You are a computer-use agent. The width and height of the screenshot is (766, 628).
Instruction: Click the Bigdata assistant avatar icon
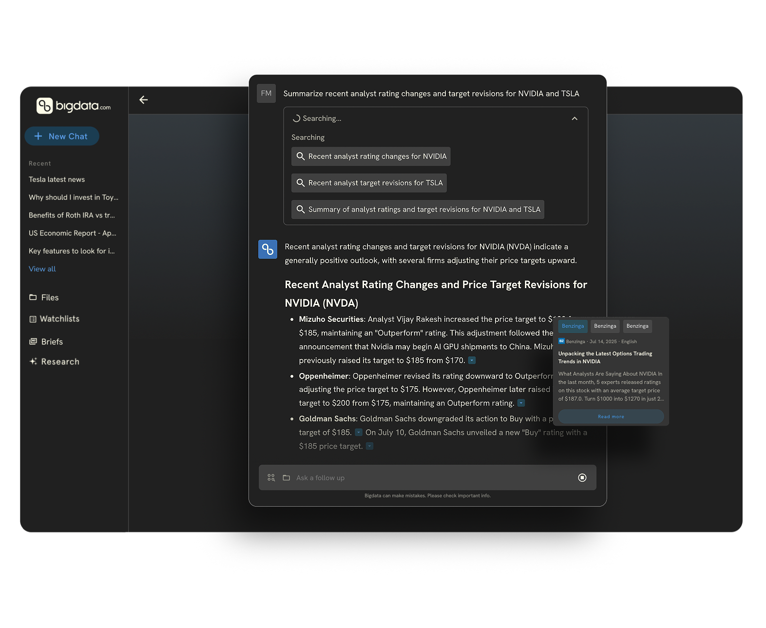pos(268,249)
